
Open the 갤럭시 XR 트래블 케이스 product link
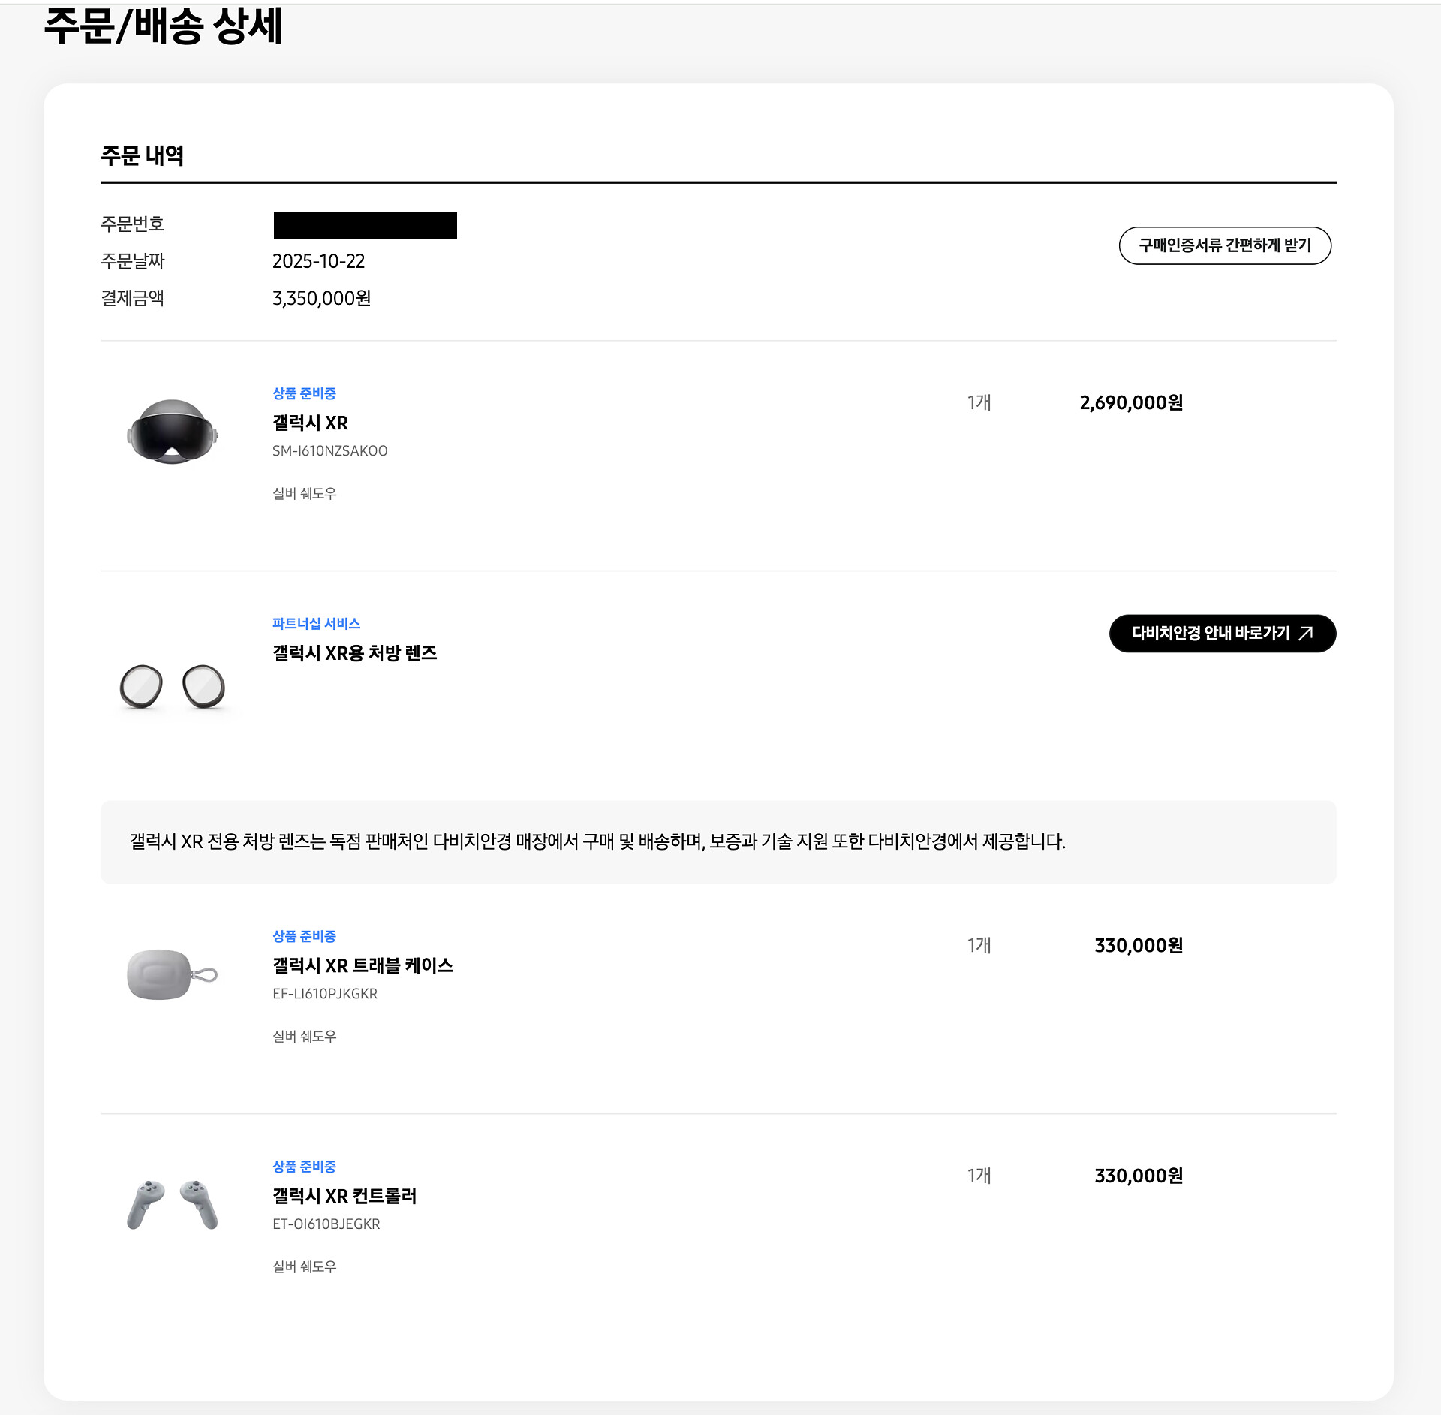click(x=363, y=966)
